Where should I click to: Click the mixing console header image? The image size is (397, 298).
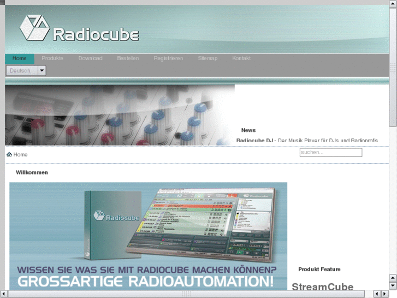click(120, 115)
